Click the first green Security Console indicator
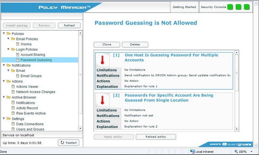The height and width of the screenshot is (155, 259). click(x=230, y=7)
